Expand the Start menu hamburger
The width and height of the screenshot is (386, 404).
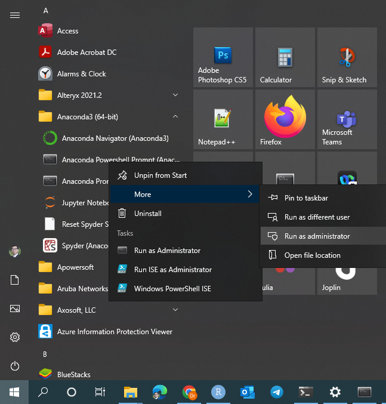(x=15, y=15)
